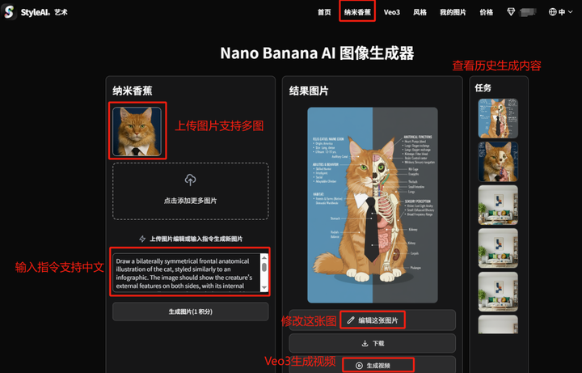
Task: Click the prompt scrollbar up arrow
Action: click(264, 257)
